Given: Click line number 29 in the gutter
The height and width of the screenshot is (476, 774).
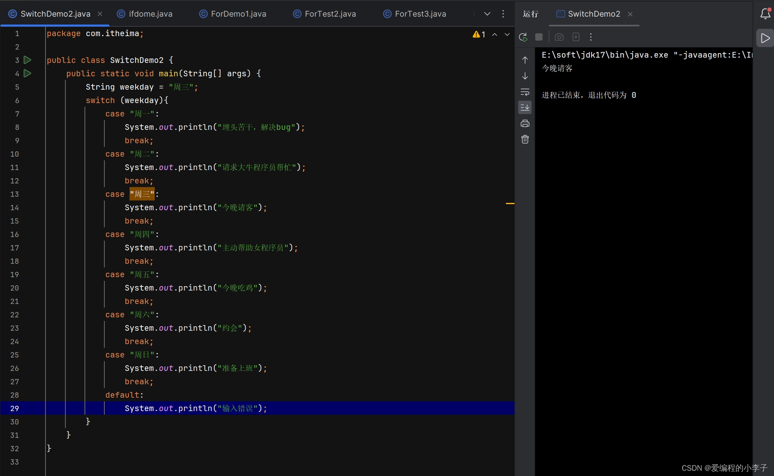Looking at the screenshot, I should [x=15, y=408].
